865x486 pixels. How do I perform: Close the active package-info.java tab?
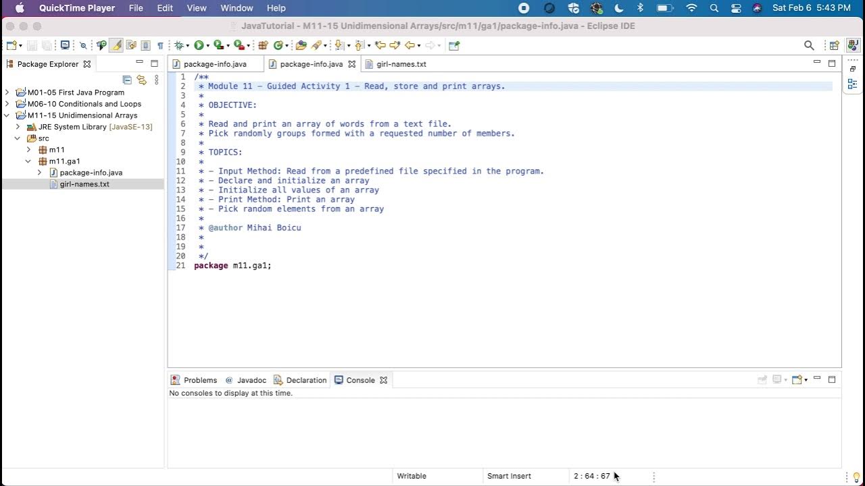pos(351,64)
